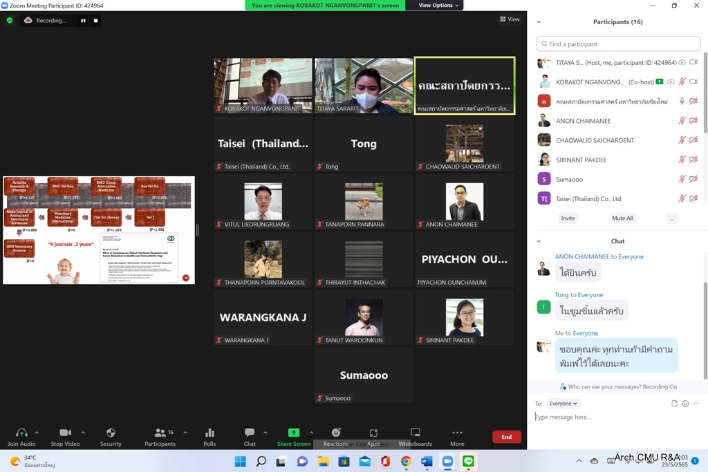Select TITAYA SARARIT video thumbnail
This screenshot has width=708, height=472.
[x=364, y=85]
